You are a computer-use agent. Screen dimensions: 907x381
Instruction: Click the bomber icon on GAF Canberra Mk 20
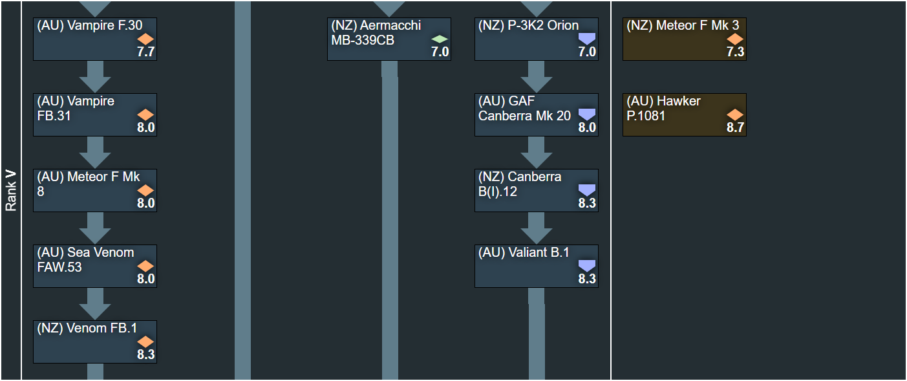point(586,114)
